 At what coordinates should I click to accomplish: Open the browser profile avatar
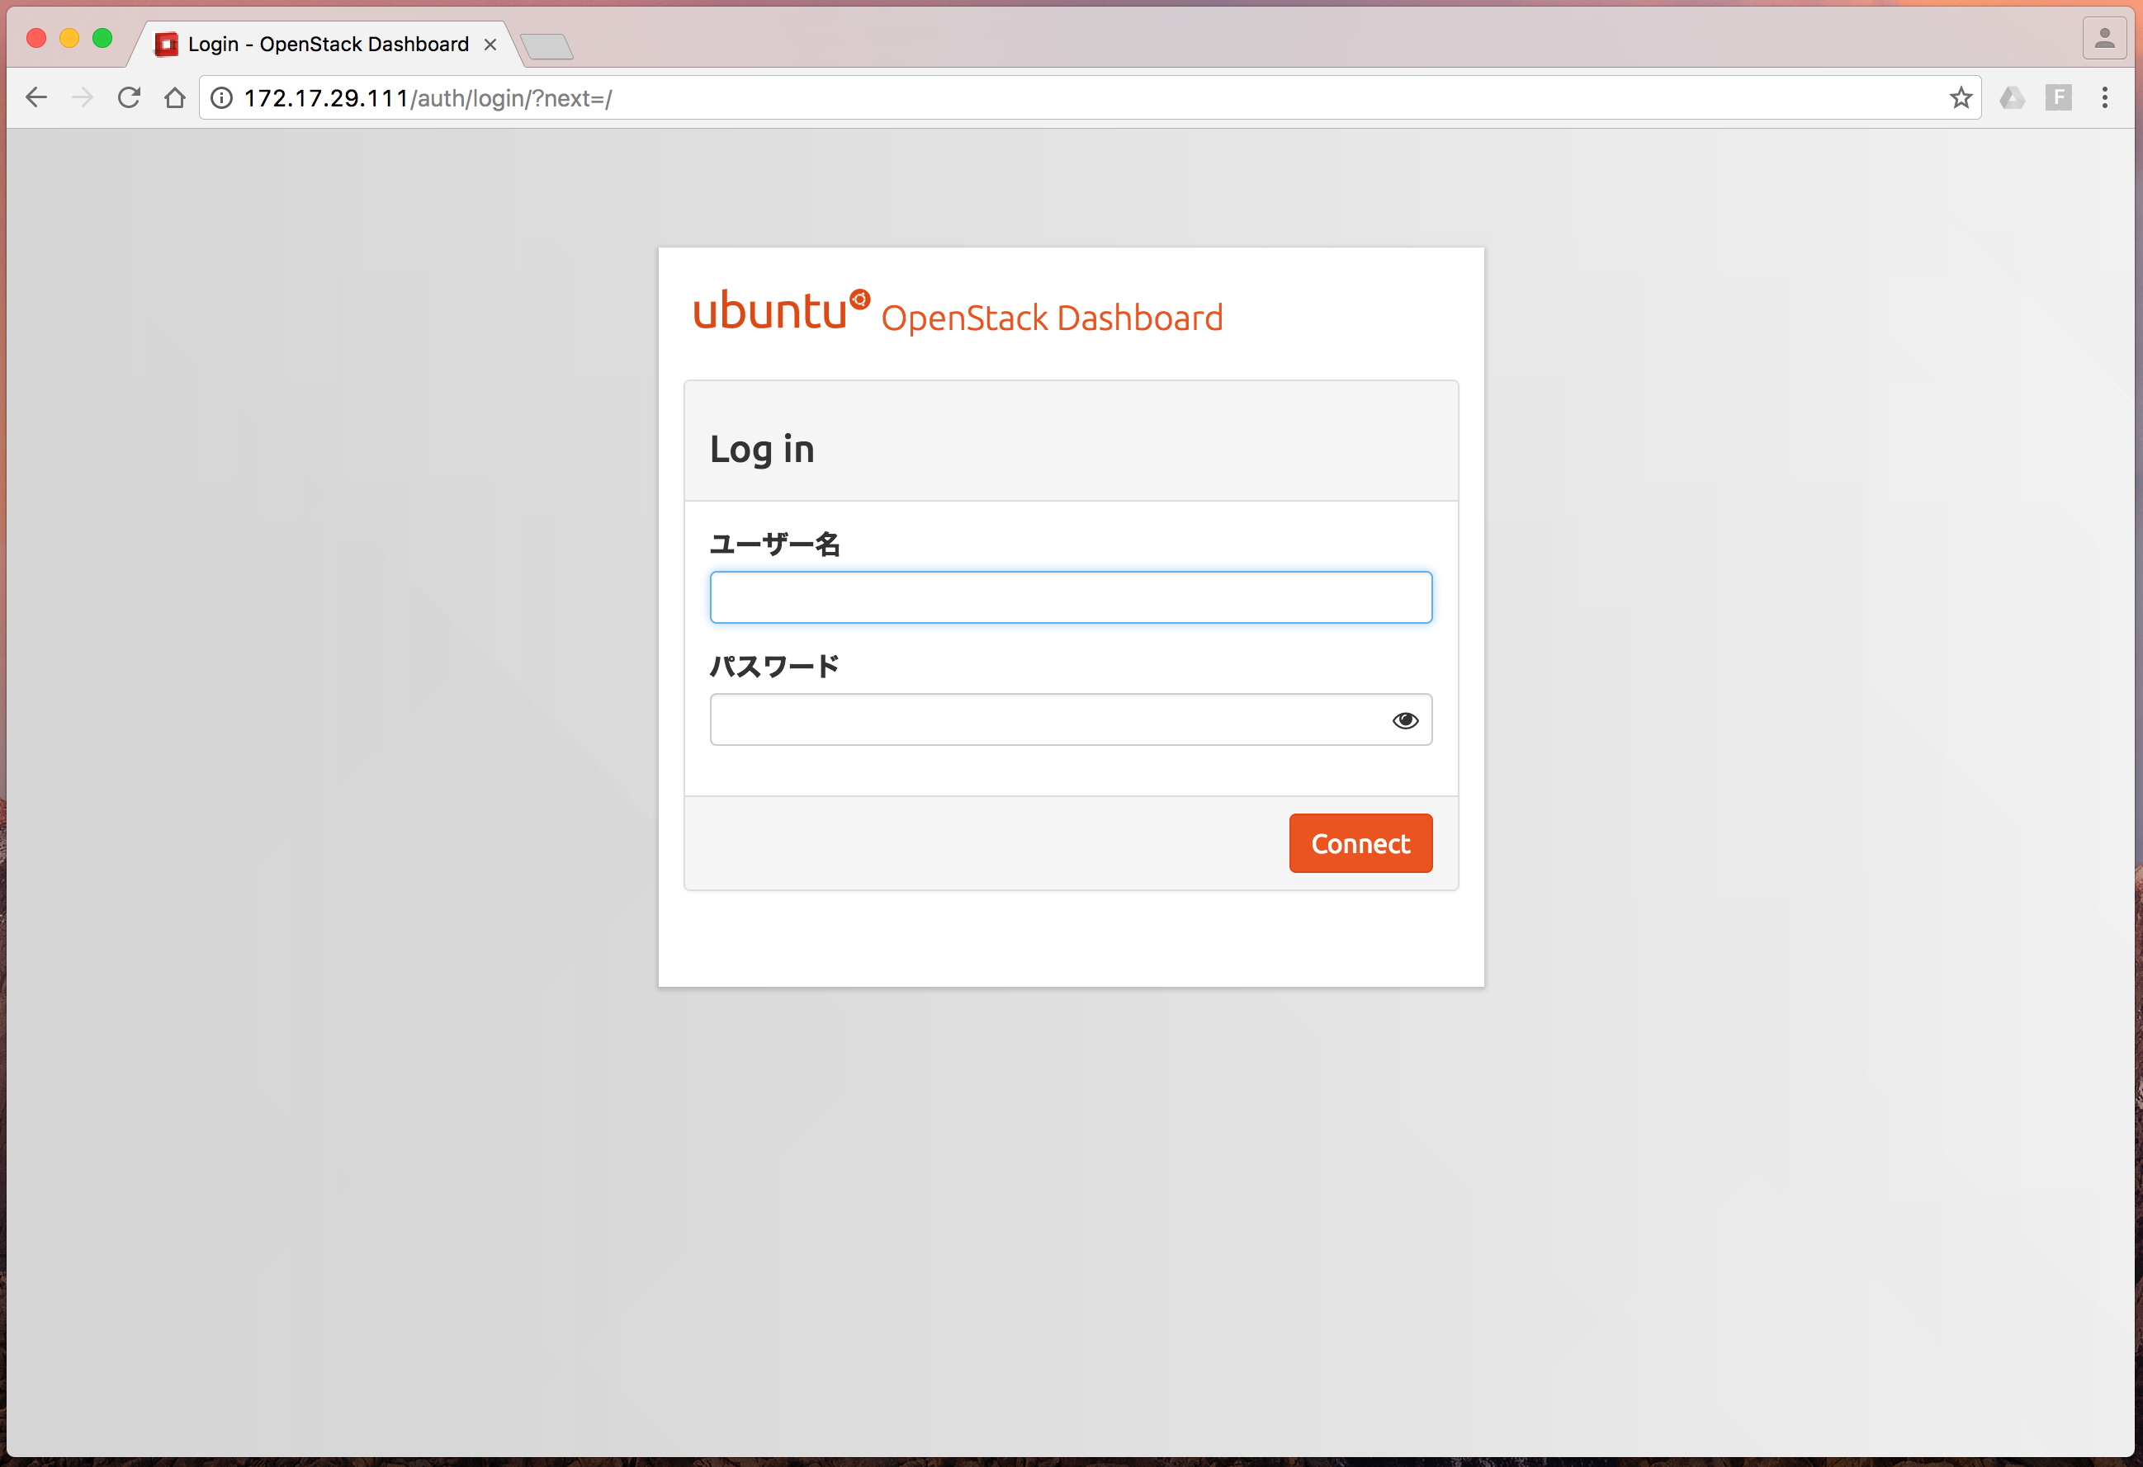(x=2104, y=37)
